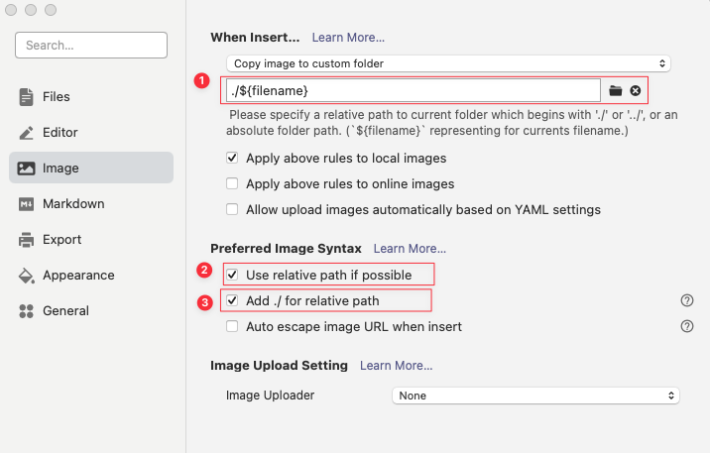Enable Auto escape image URL when insert
This screenshot has height=453, width=710.
(x=232, y=326)
